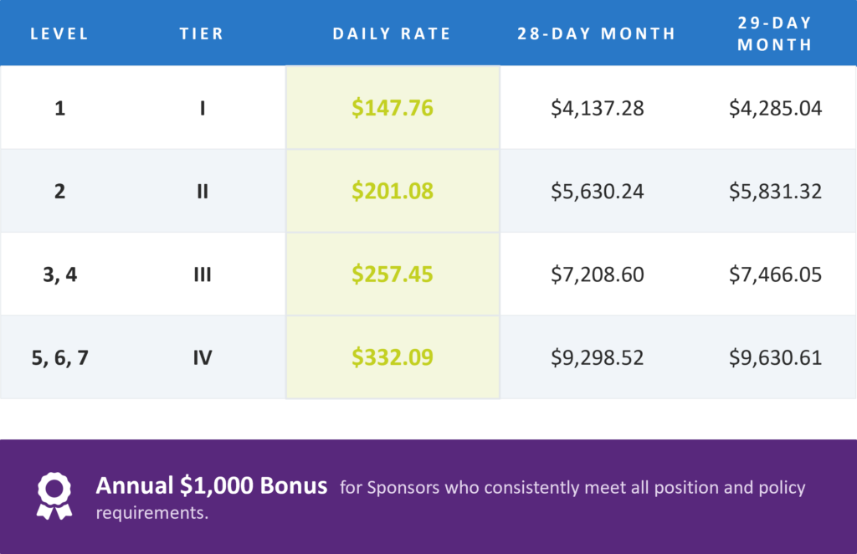Viewport: 857px width, 554px height.
Task: Select Tier III in the table
Action: click(203, 274)
